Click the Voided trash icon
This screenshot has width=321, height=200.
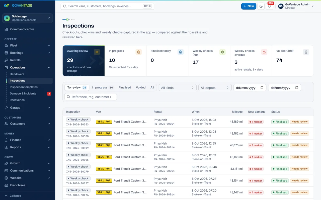coord(306,52)
